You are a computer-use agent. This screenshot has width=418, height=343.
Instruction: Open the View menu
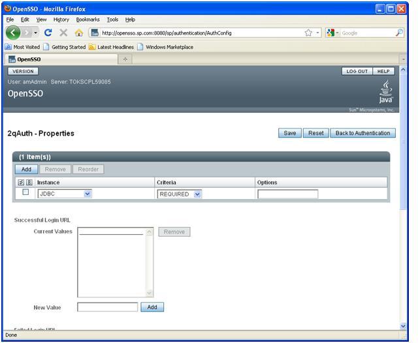[41, 20]
